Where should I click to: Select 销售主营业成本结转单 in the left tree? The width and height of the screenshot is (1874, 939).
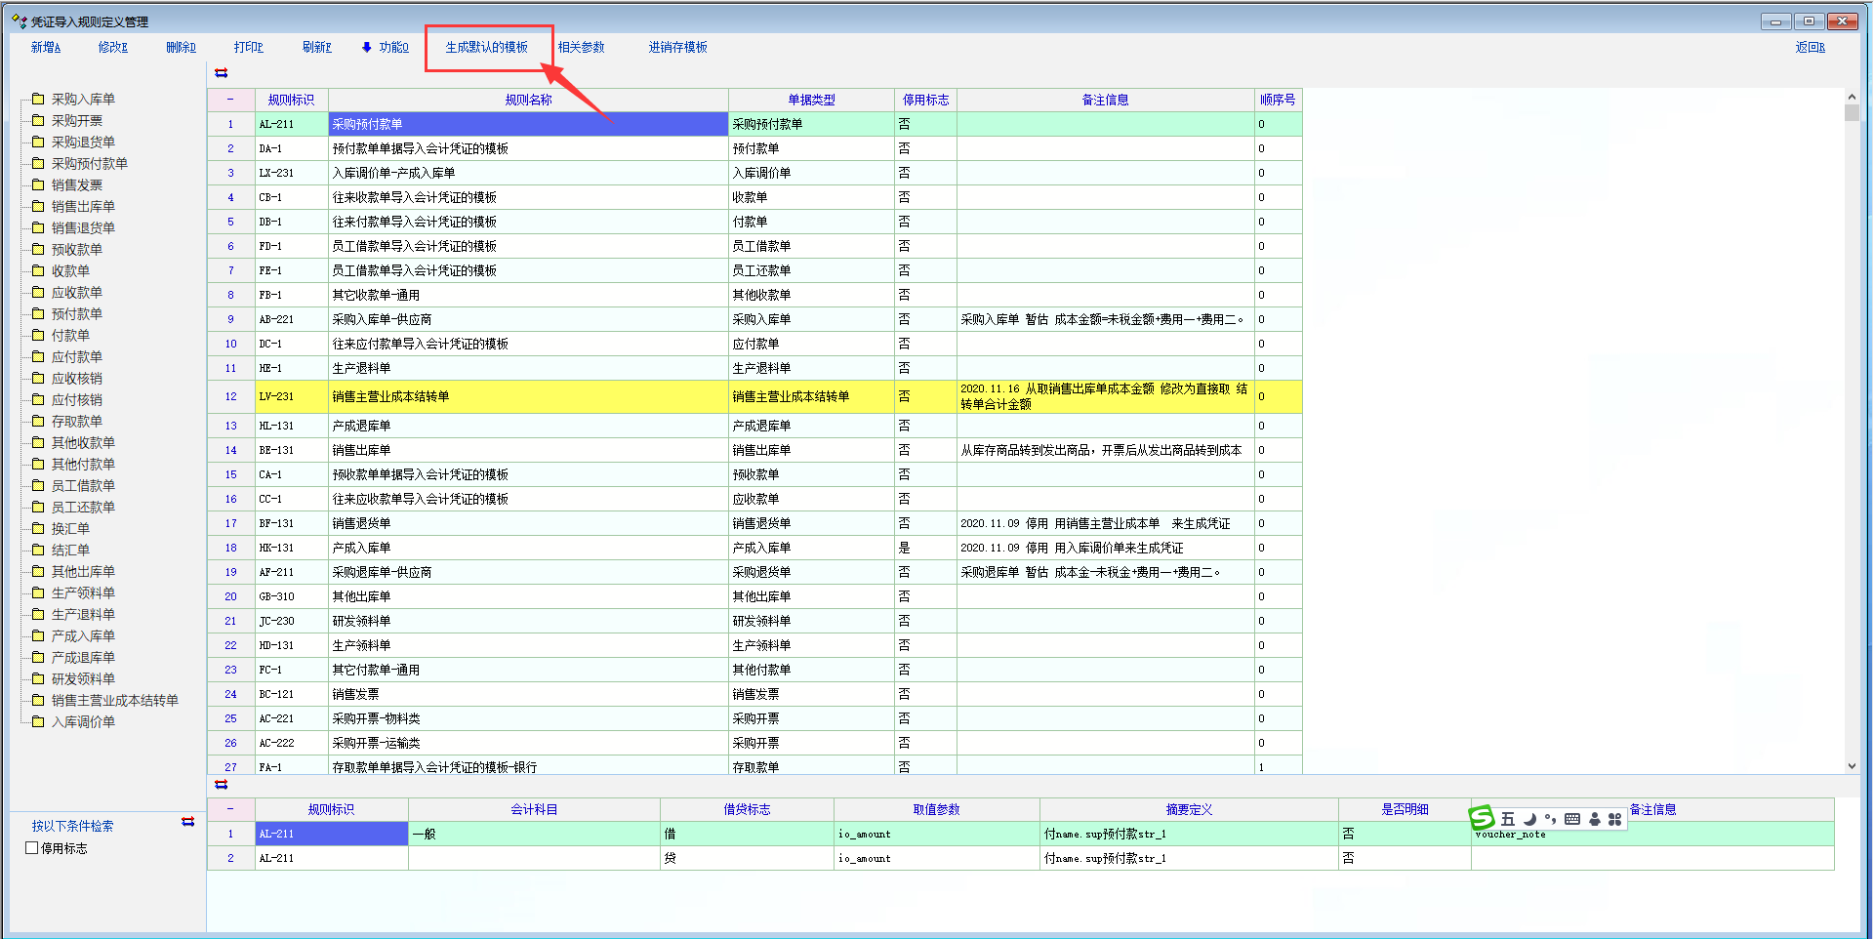coord(114,700)
